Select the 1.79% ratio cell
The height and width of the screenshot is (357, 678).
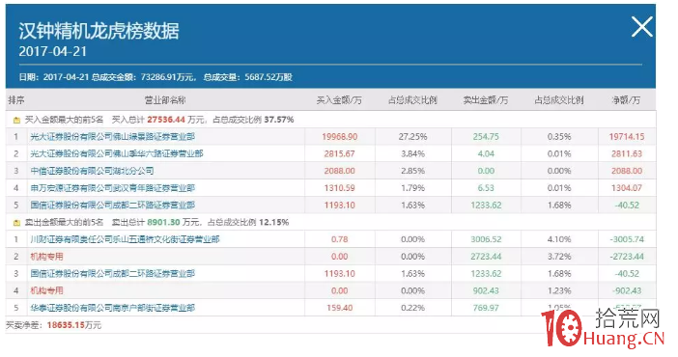point(413,188)
